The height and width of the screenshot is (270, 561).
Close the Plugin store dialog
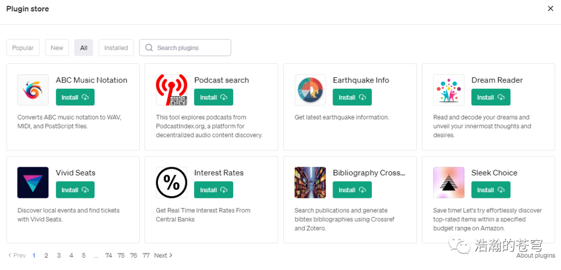tap(551, 8)
